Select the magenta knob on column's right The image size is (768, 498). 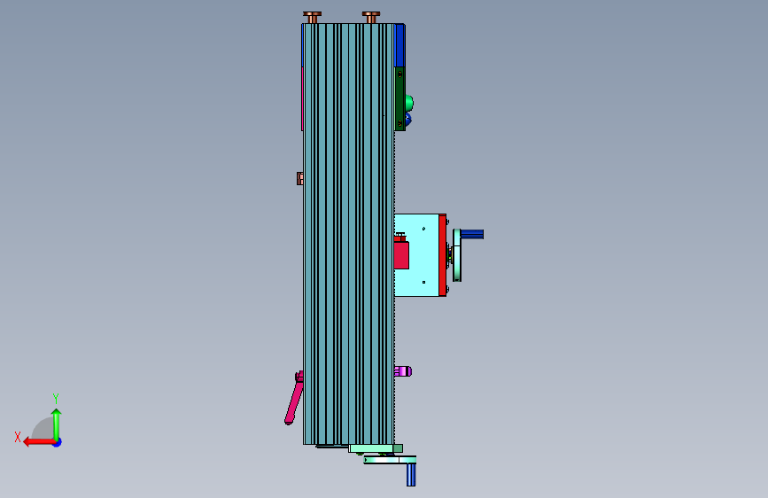pos(403,371)
